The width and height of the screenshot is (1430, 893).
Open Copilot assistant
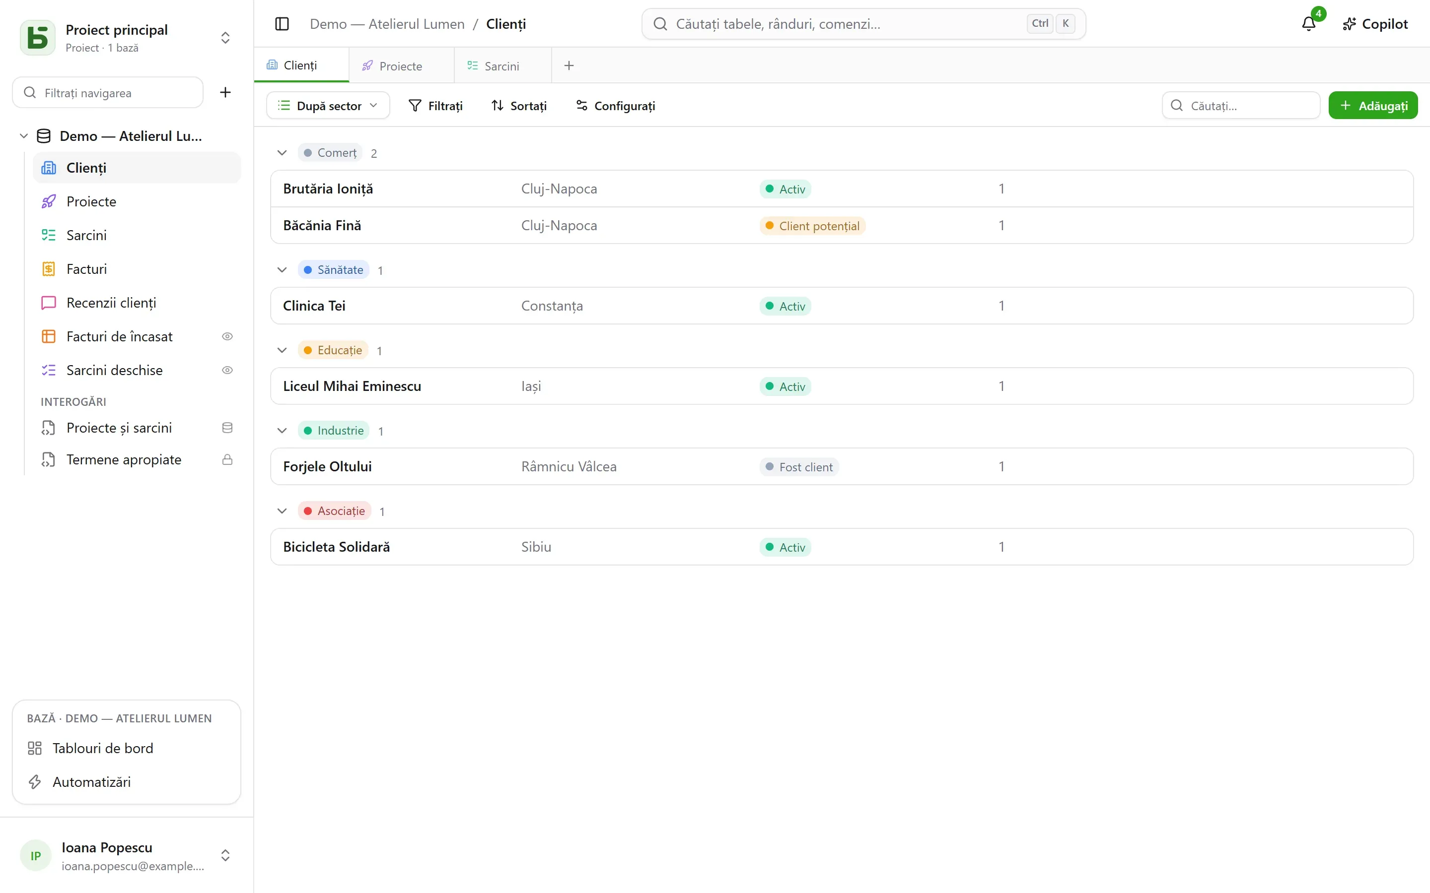click(x=1375, y=24)
